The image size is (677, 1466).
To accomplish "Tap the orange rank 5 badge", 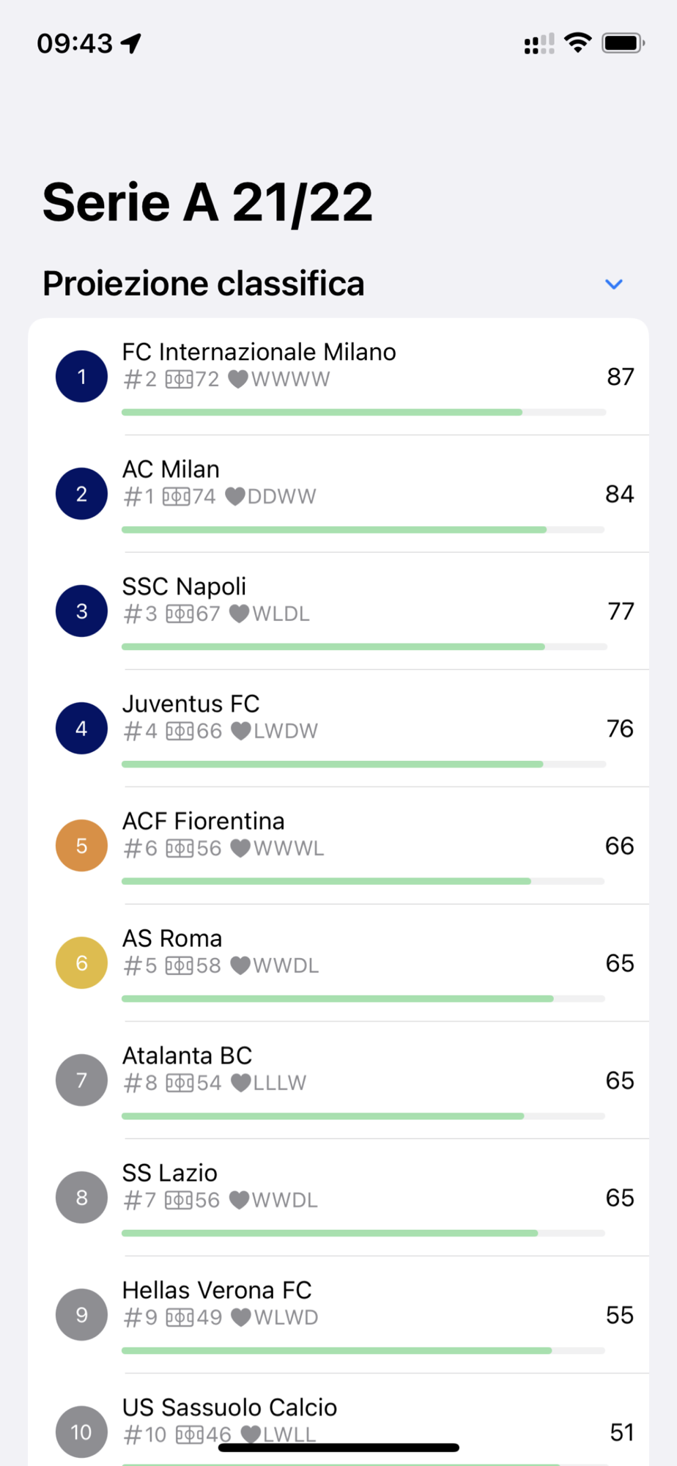I will click(81, 845).
